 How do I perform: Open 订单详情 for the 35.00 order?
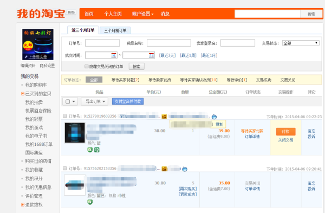(252, 189)
